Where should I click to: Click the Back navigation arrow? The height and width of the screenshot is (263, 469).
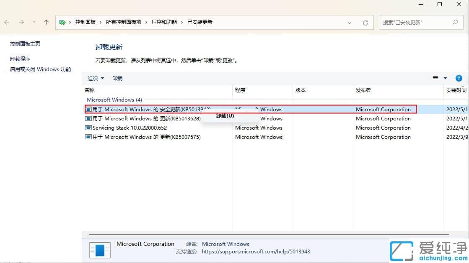(7, 22)
